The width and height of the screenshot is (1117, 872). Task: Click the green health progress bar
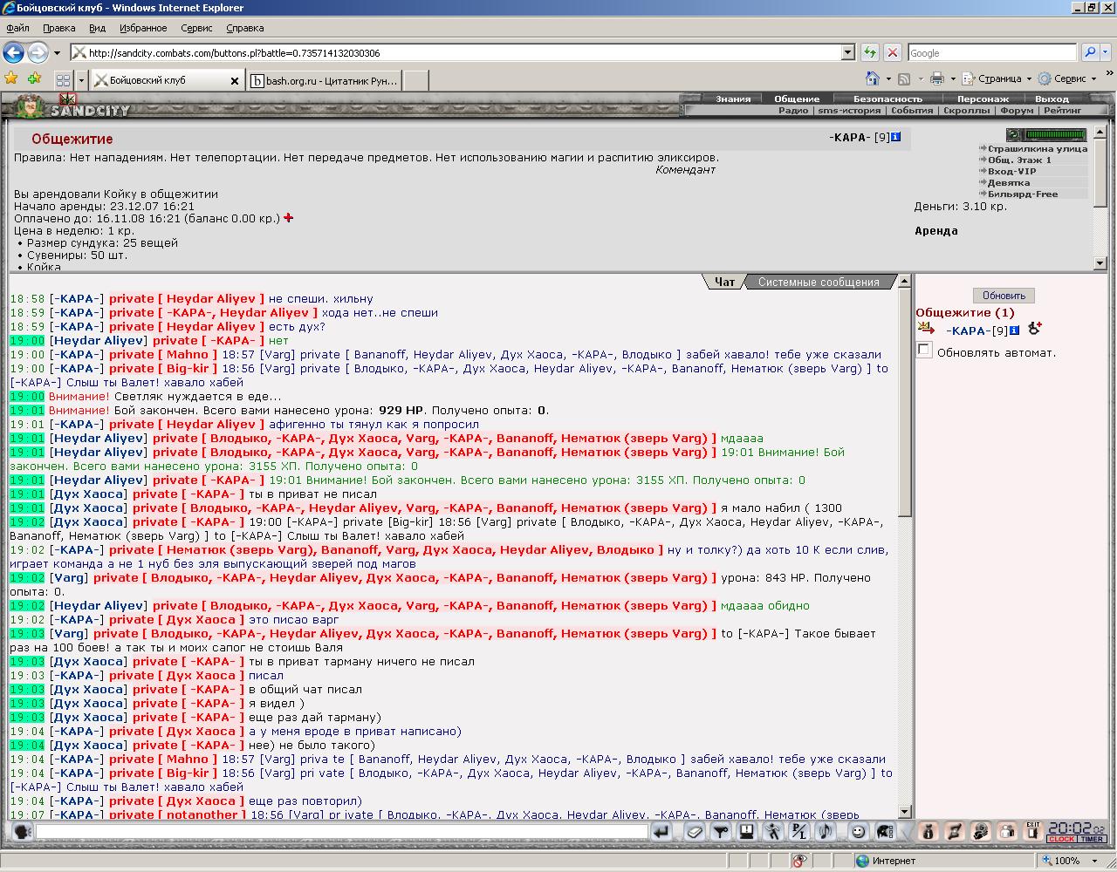pos(1056,135)
